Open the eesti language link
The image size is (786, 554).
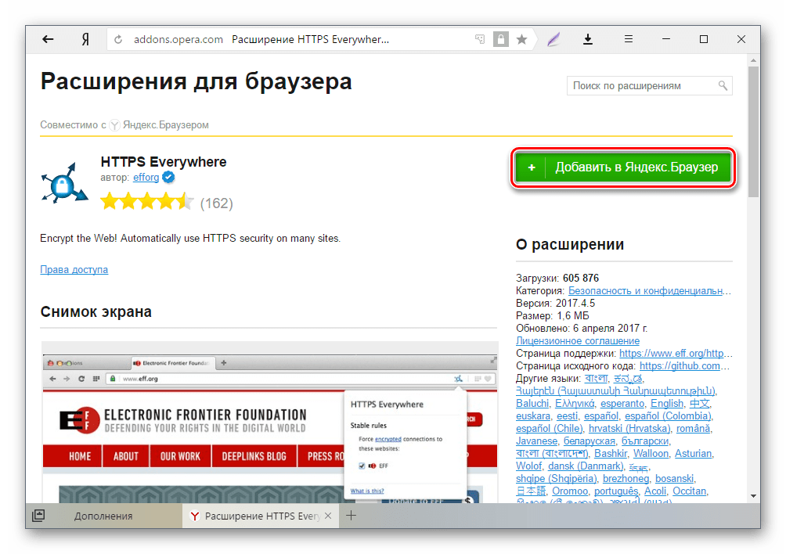tap(567, 415)
